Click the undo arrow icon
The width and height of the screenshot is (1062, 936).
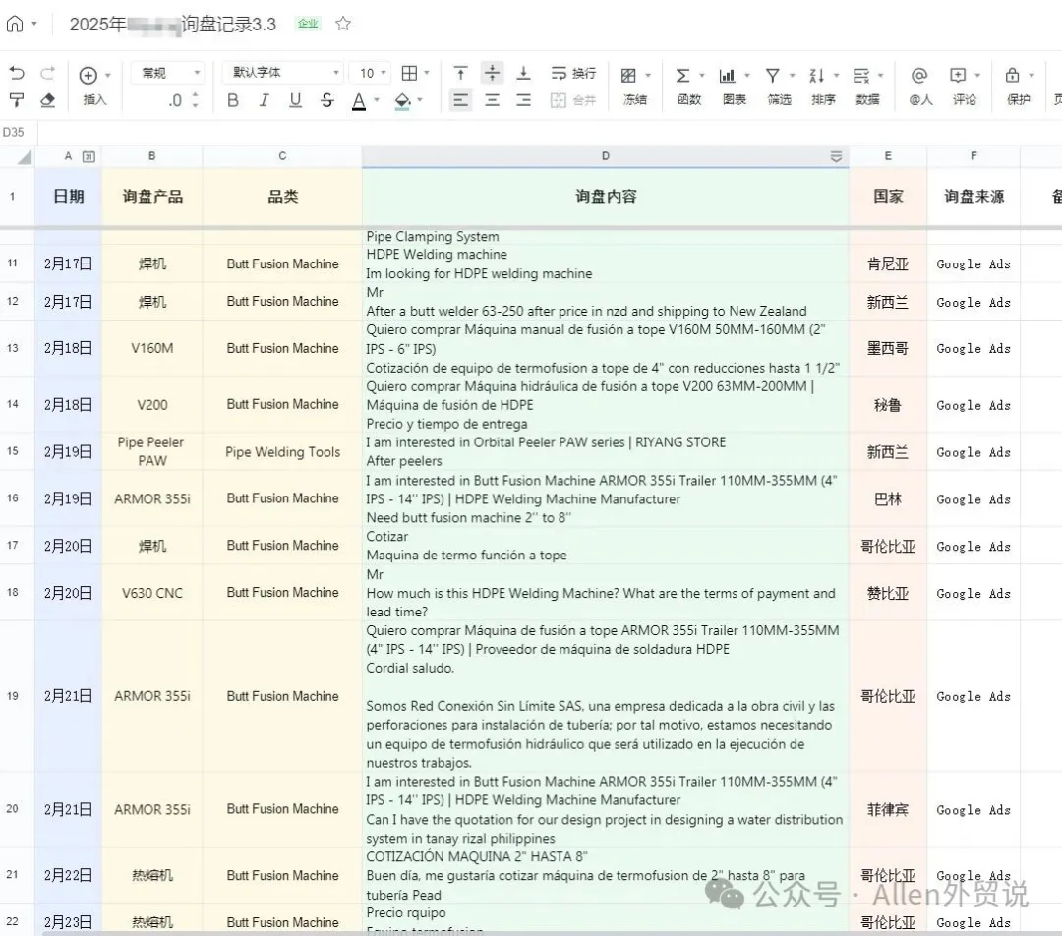pos(17,73)
